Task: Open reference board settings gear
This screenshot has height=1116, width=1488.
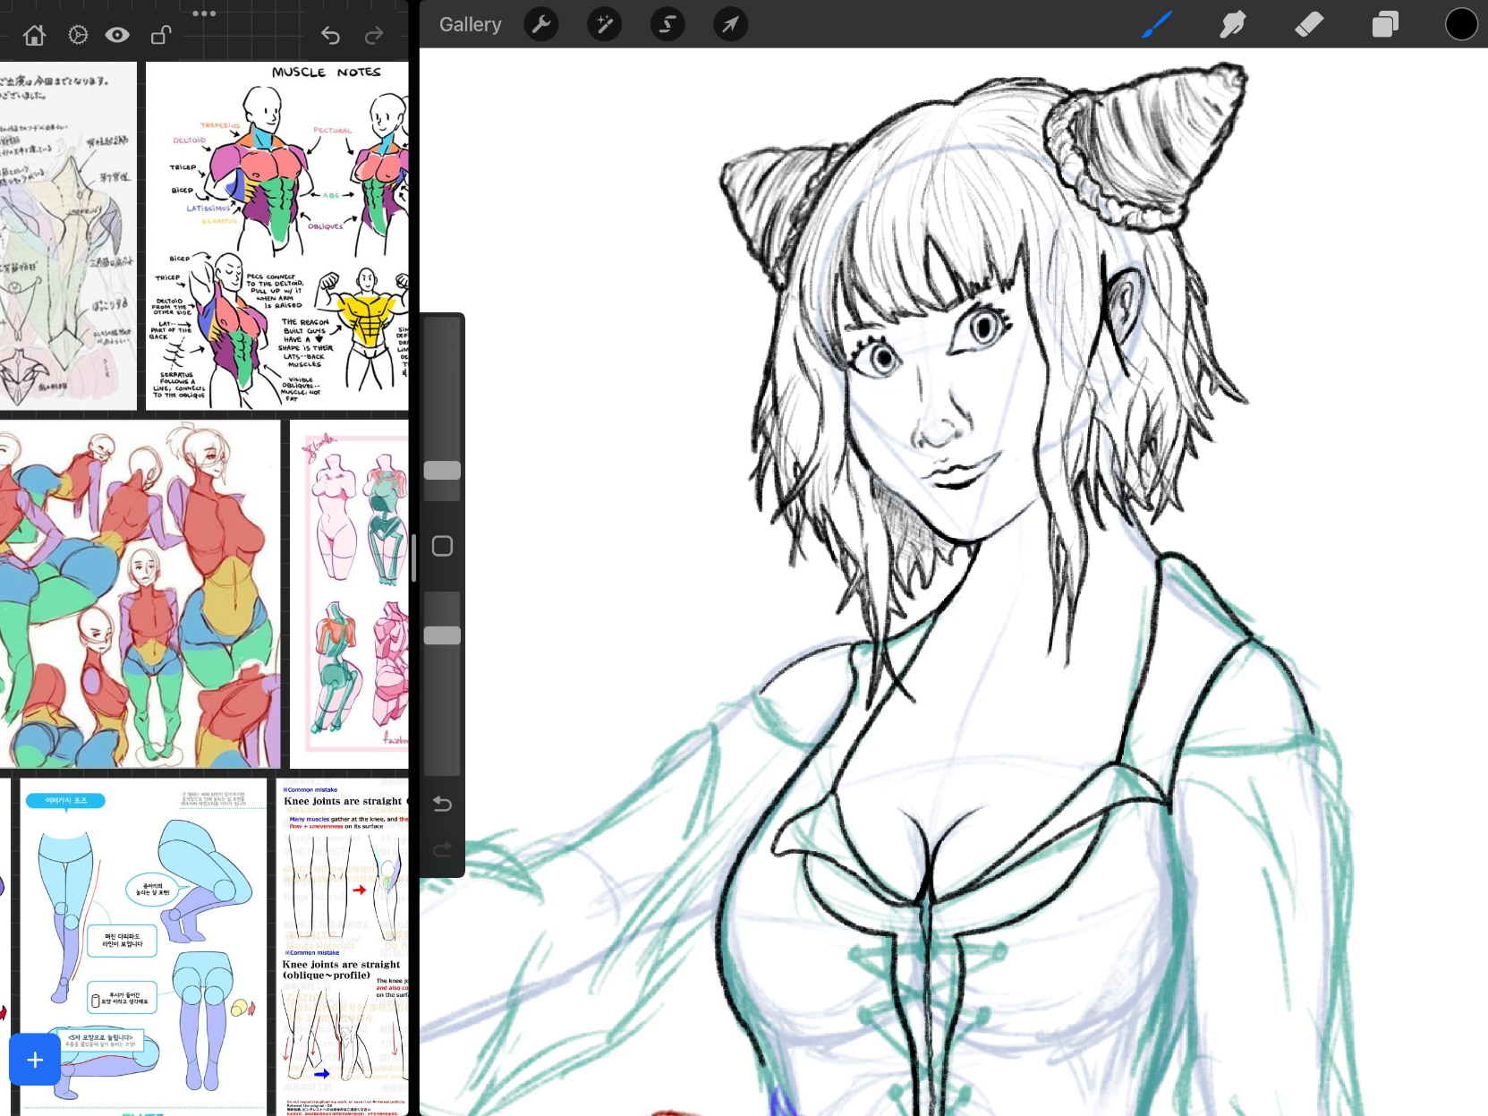Action: tap(78, 35)
